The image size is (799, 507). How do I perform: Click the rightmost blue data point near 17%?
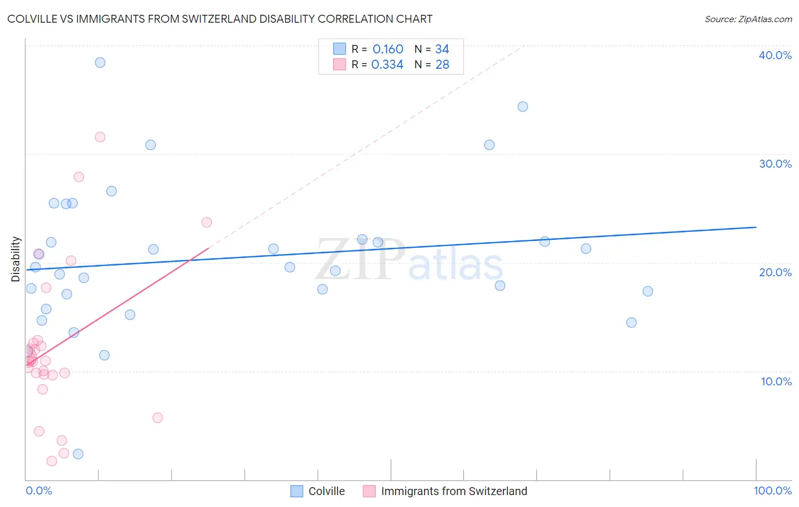(648, 291)
